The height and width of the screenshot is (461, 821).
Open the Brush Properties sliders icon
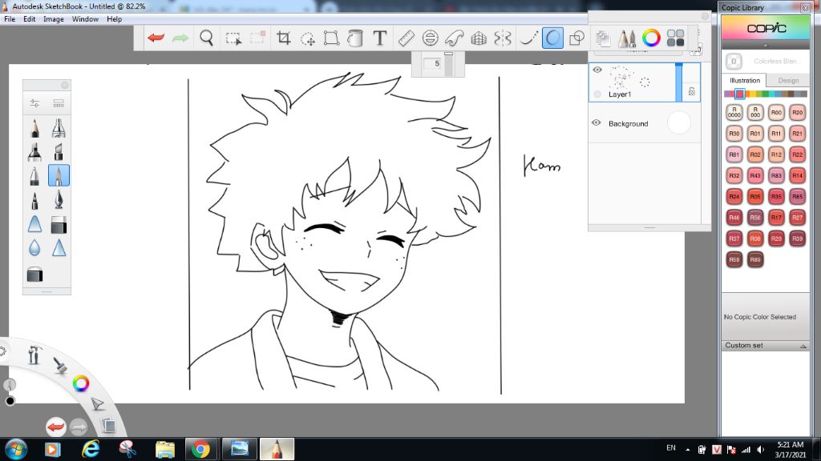34,103
